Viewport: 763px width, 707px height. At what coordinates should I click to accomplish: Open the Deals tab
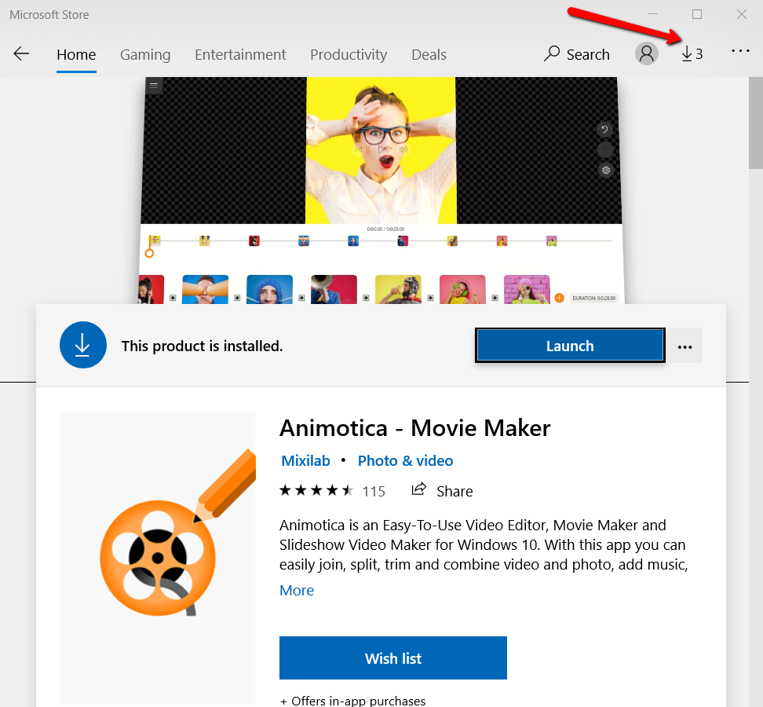(x=429, y=54)
